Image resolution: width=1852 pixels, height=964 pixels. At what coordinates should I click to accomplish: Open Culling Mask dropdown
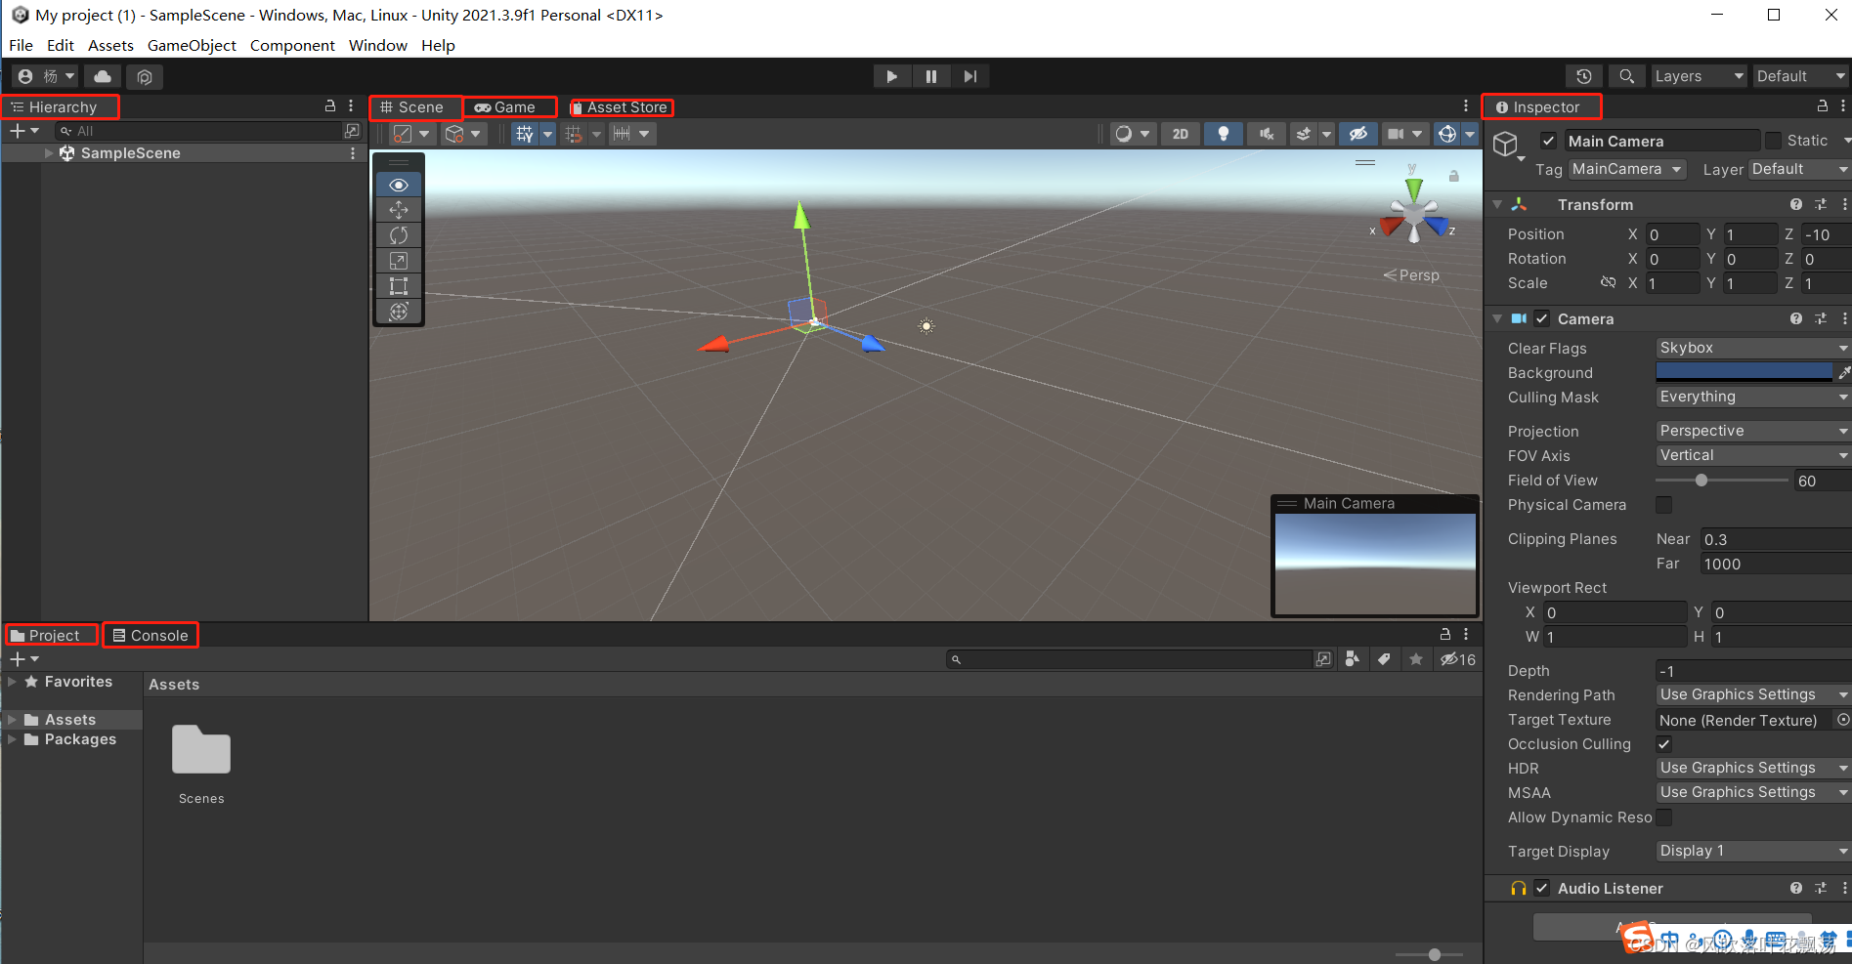(1753, 397)
